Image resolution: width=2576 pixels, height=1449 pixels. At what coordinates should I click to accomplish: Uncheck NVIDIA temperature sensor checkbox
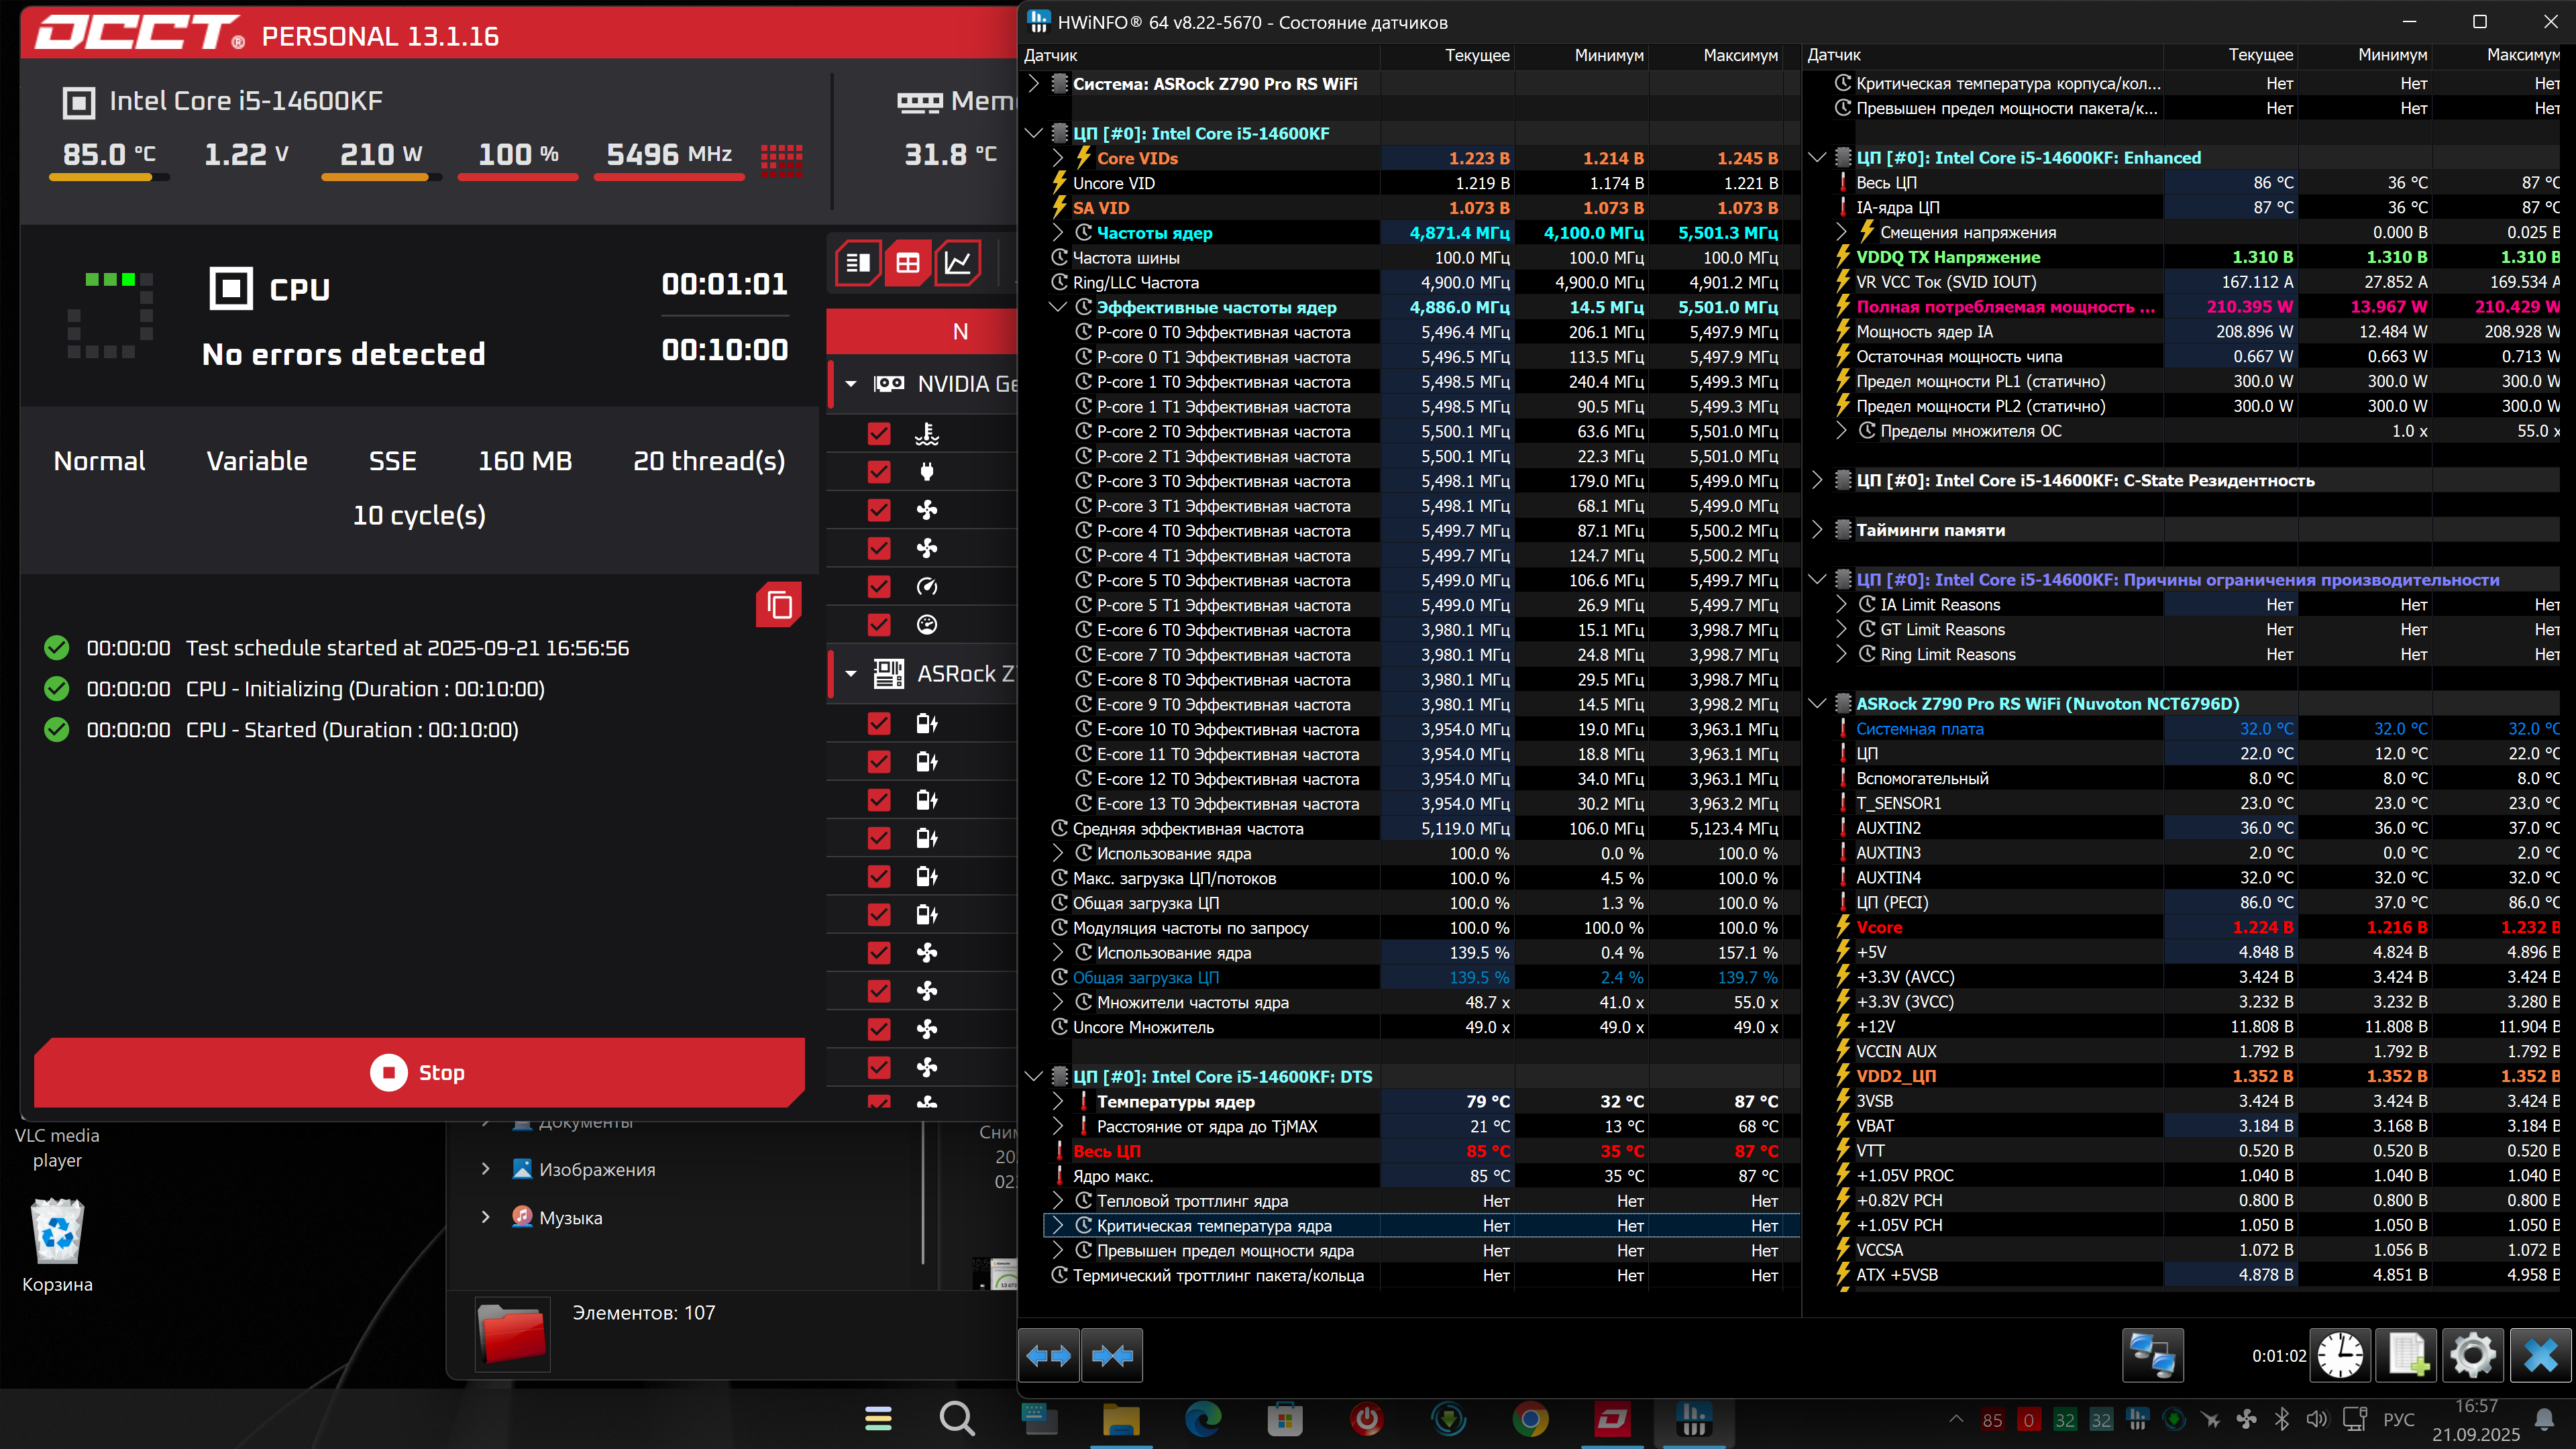879,434
